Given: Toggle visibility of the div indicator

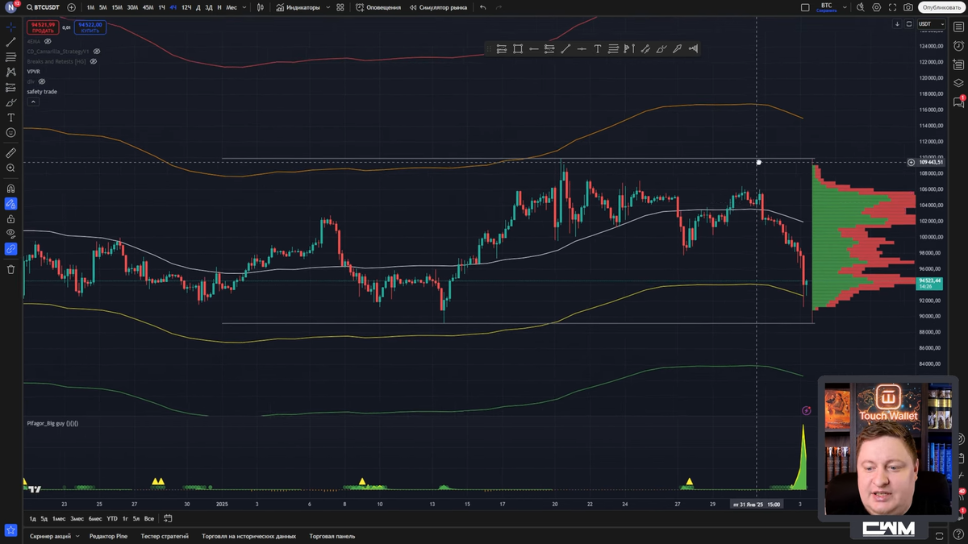Looking at the screenshot, I should click(x=42, y=81).
